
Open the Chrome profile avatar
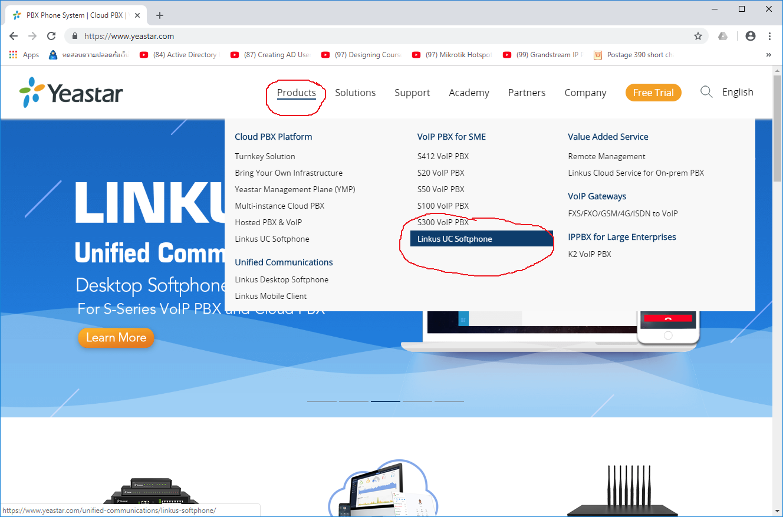coord(751,36)
